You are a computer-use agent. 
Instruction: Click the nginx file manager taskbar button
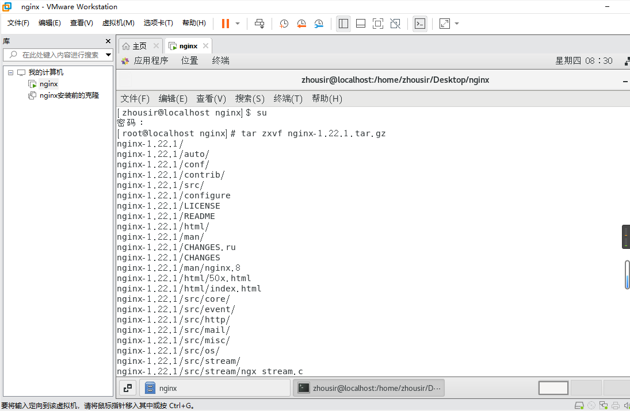(x=215, y=388)
